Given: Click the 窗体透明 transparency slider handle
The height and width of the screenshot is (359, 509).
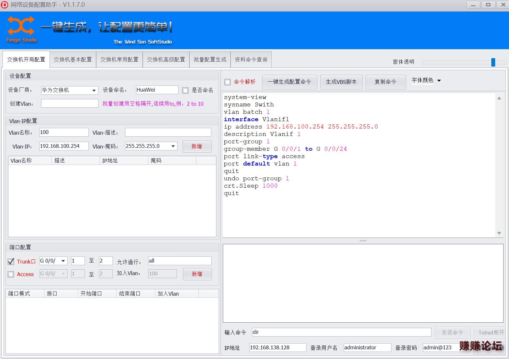Looking at the screenshot, I should [493, 62].
